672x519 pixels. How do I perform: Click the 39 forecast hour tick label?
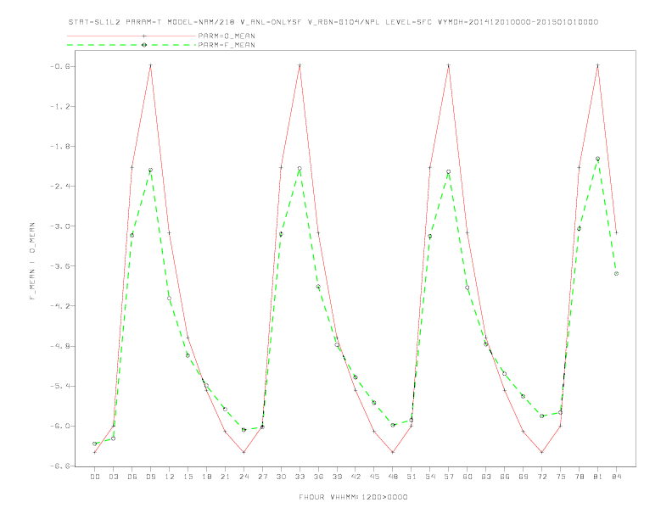point(337,477)
